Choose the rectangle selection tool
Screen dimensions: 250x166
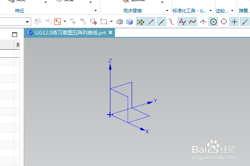(x=104, y=22)
